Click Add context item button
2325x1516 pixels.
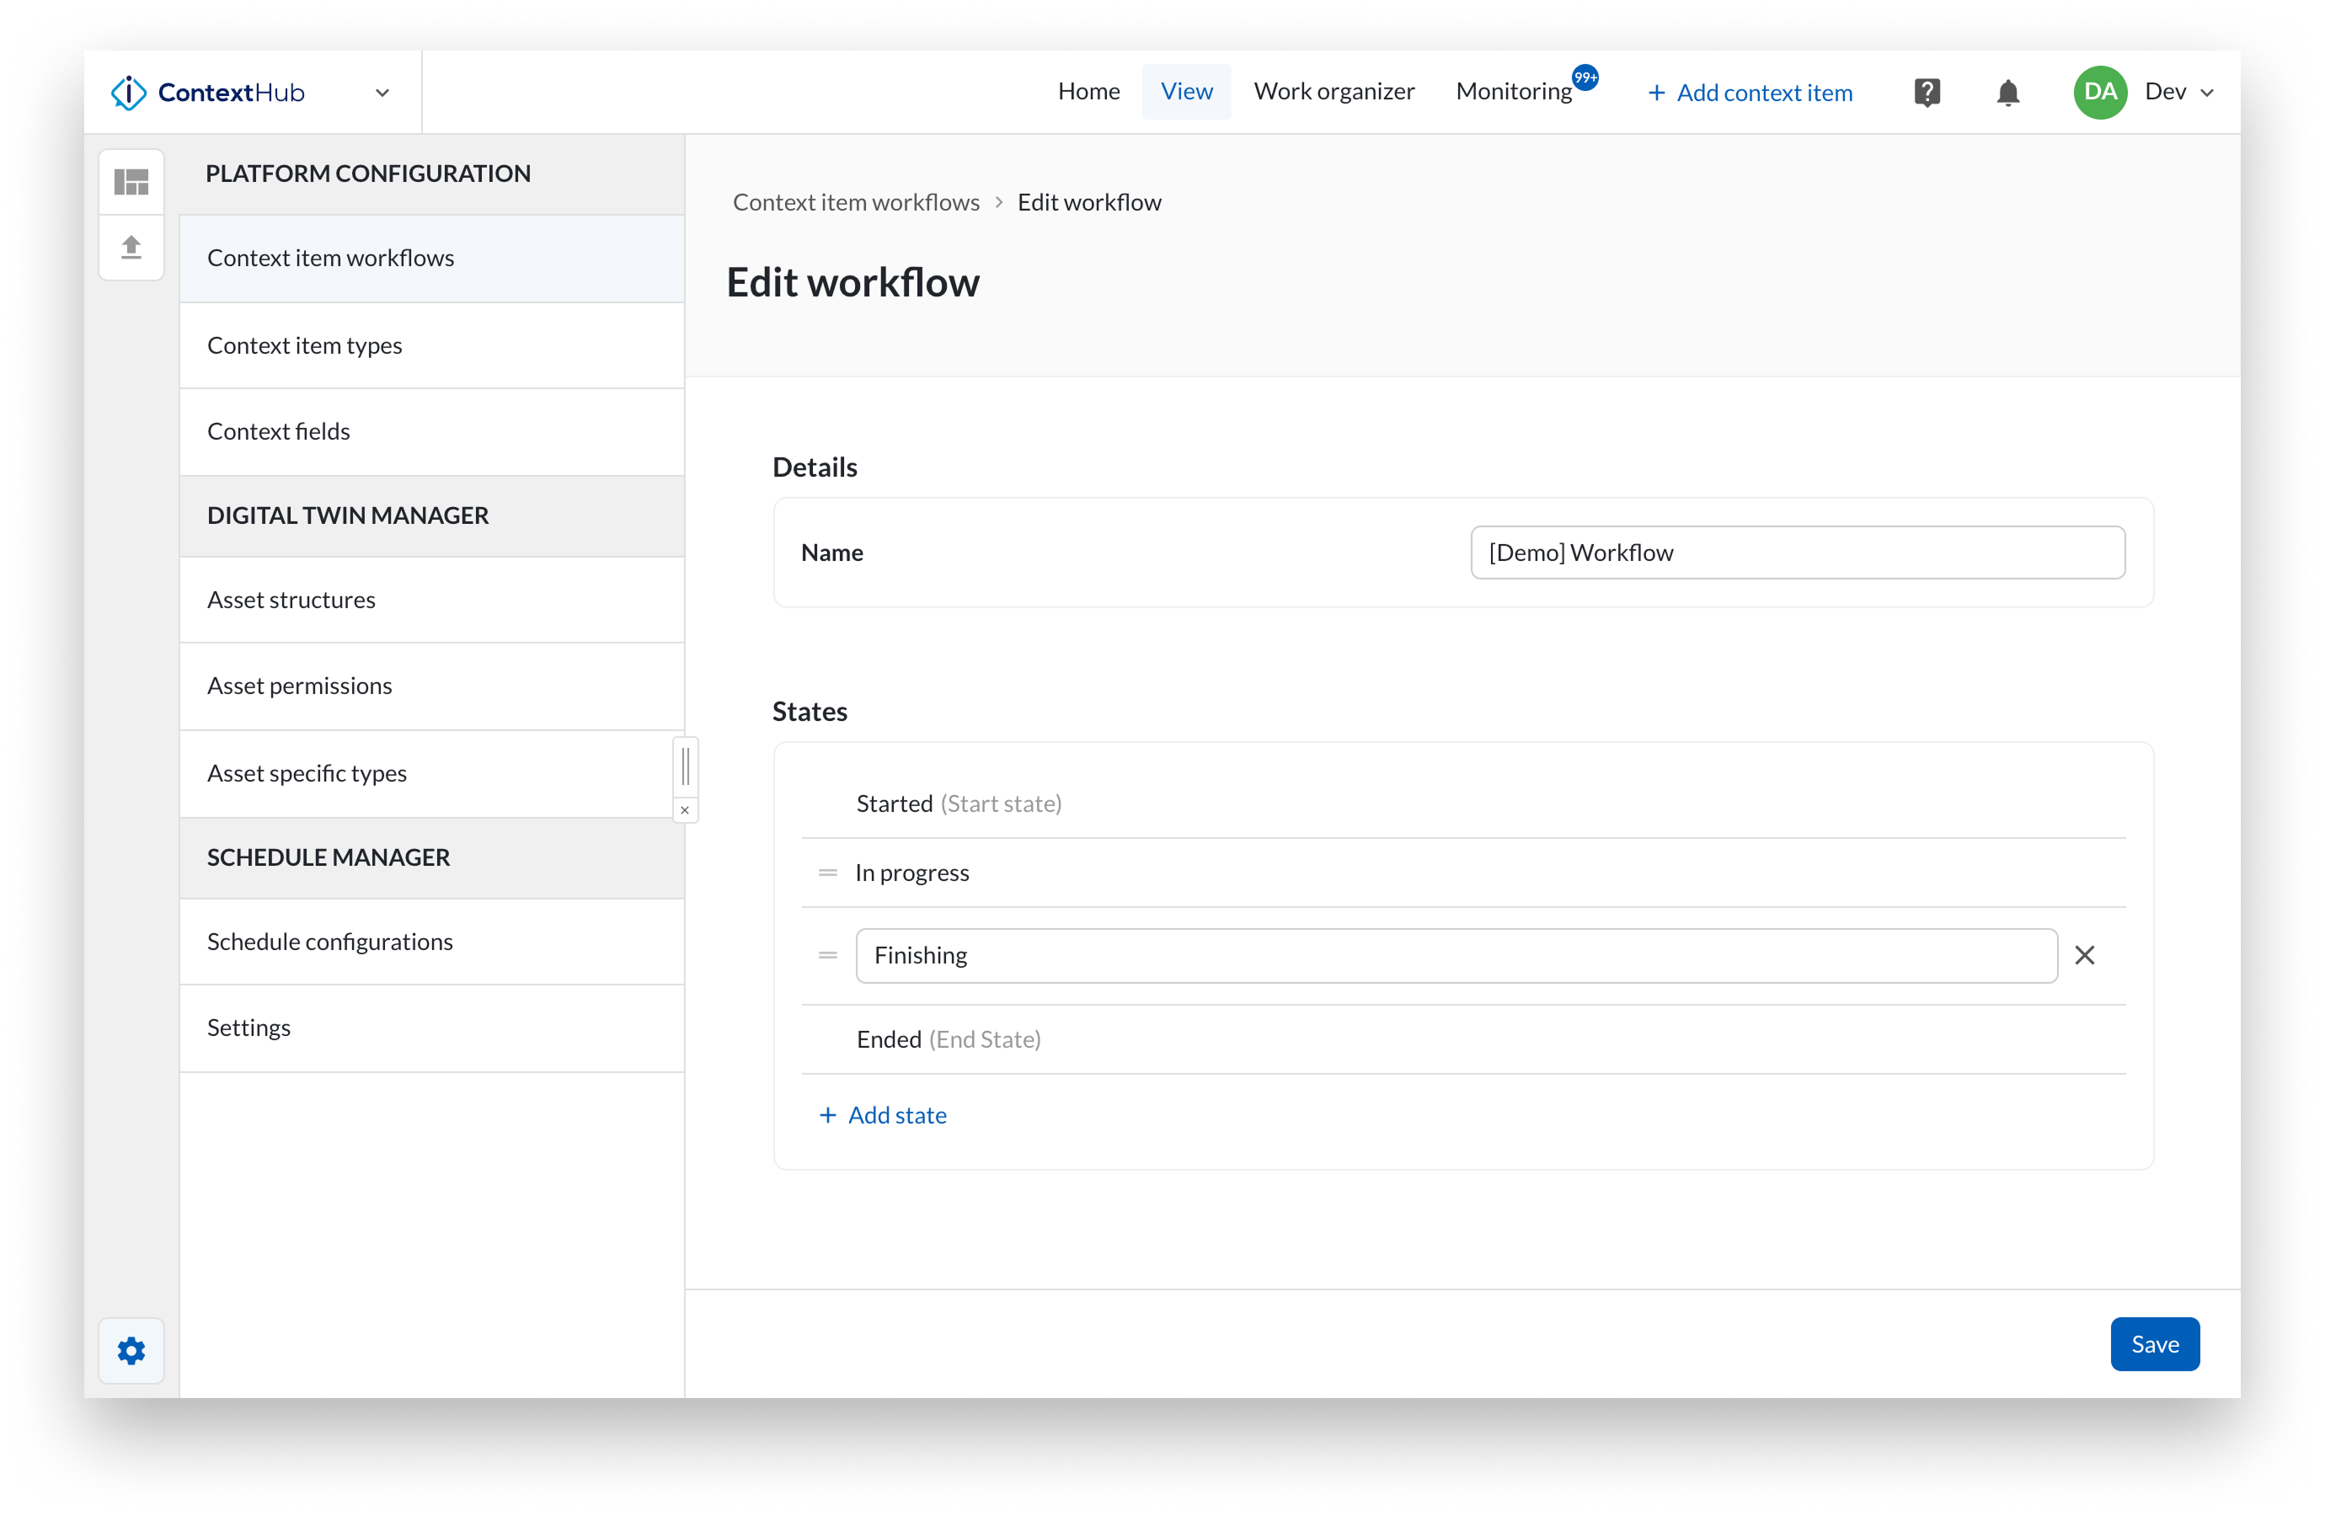point(1750,93)
